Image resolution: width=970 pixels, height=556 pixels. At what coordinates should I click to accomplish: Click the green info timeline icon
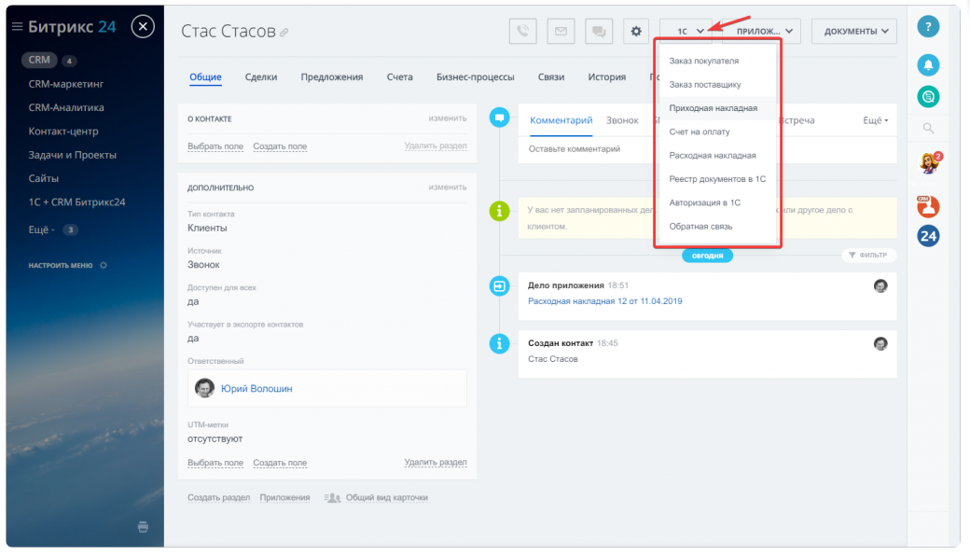pyautogui.click(x=499, y=211)
